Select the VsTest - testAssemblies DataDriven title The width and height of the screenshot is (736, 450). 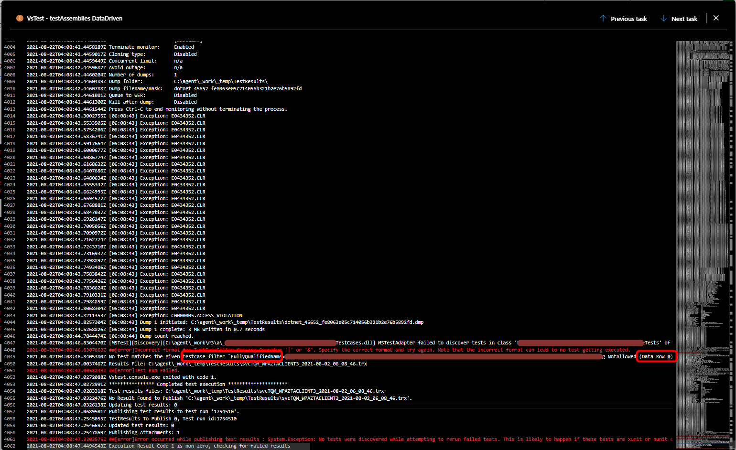tap(75, 18)
